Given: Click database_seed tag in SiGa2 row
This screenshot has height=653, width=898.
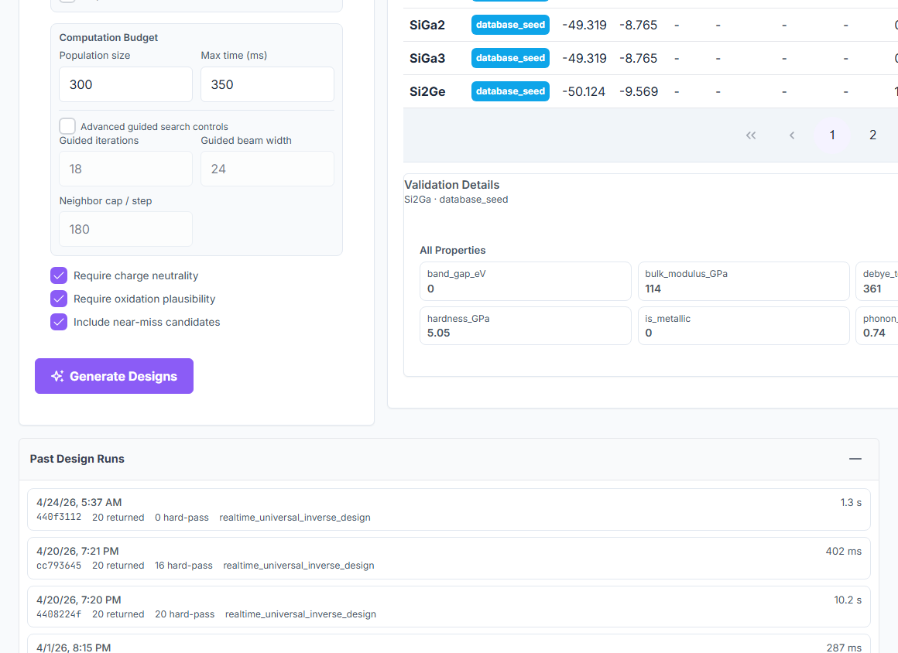Looking at the screenshot, I should pyautogui.click(x=510, y=25).
